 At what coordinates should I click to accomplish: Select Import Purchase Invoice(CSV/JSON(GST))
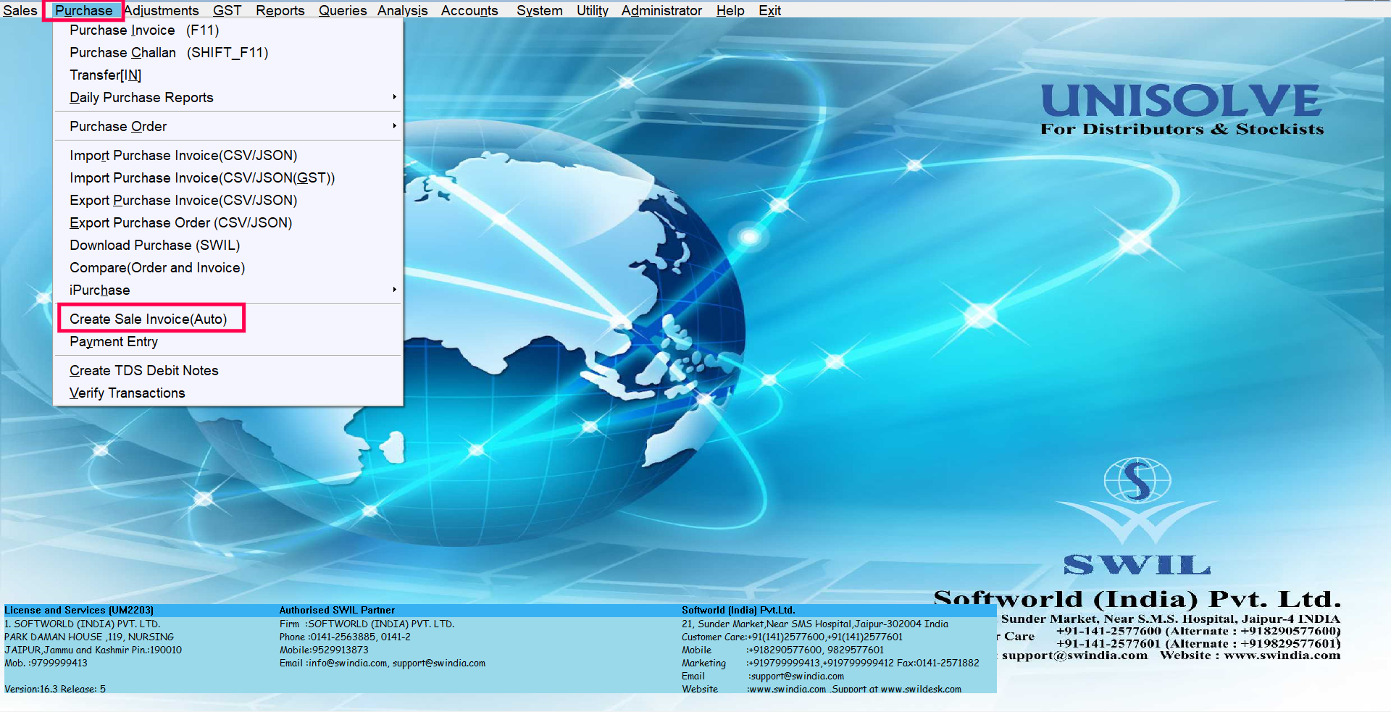[x=228, y=178]
